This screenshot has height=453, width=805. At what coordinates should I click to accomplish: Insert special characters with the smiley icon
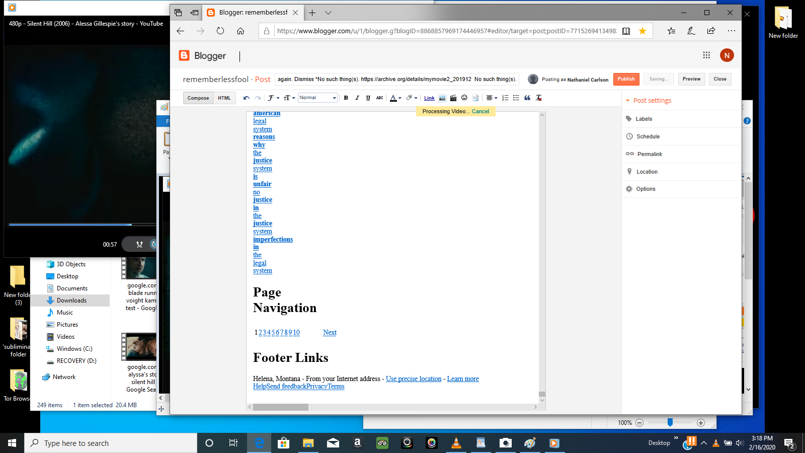[464, 98]
